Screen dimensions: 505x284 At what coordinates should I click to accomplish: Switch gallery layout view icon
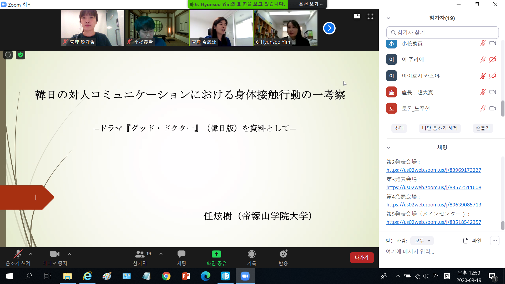click(357, 16)
